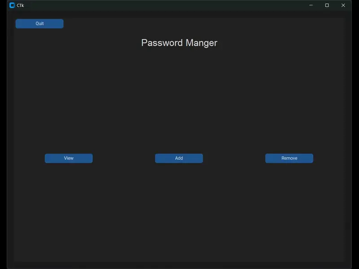
Task: Click the application icon left of CTk label
Action: pos(12,5)
